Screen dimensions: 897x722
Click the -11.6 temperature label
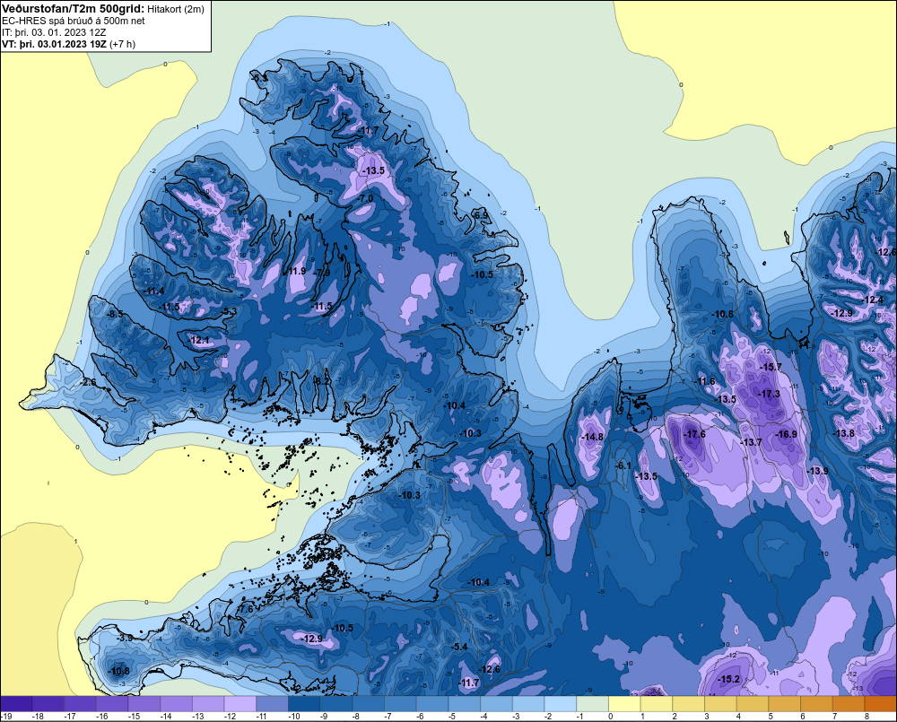coord(705,381)
